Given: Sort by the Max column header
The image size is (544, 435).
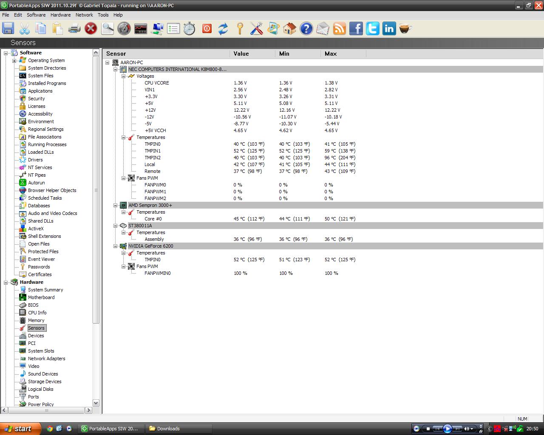Looking at the screenshot, I should tap(343, 54).
